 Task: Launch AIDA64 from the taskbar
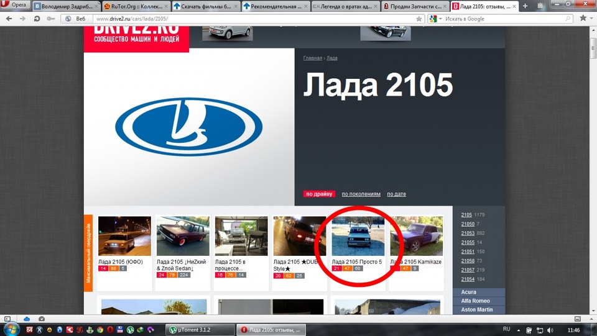click(29, 330)
